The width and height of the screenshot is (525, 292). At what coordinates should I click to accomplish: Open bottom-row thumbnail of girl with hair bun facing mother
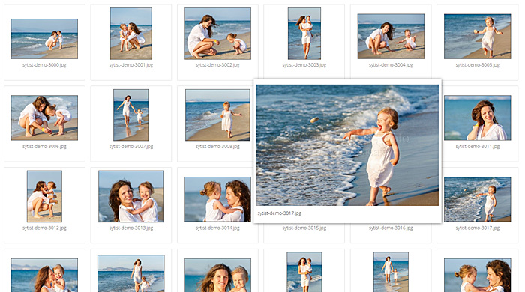(x=478, y=275)
